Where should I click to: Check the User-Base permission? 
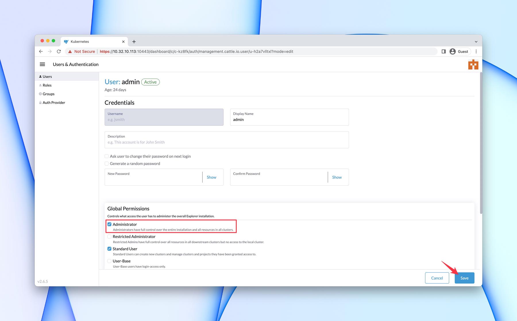point(109,261)
